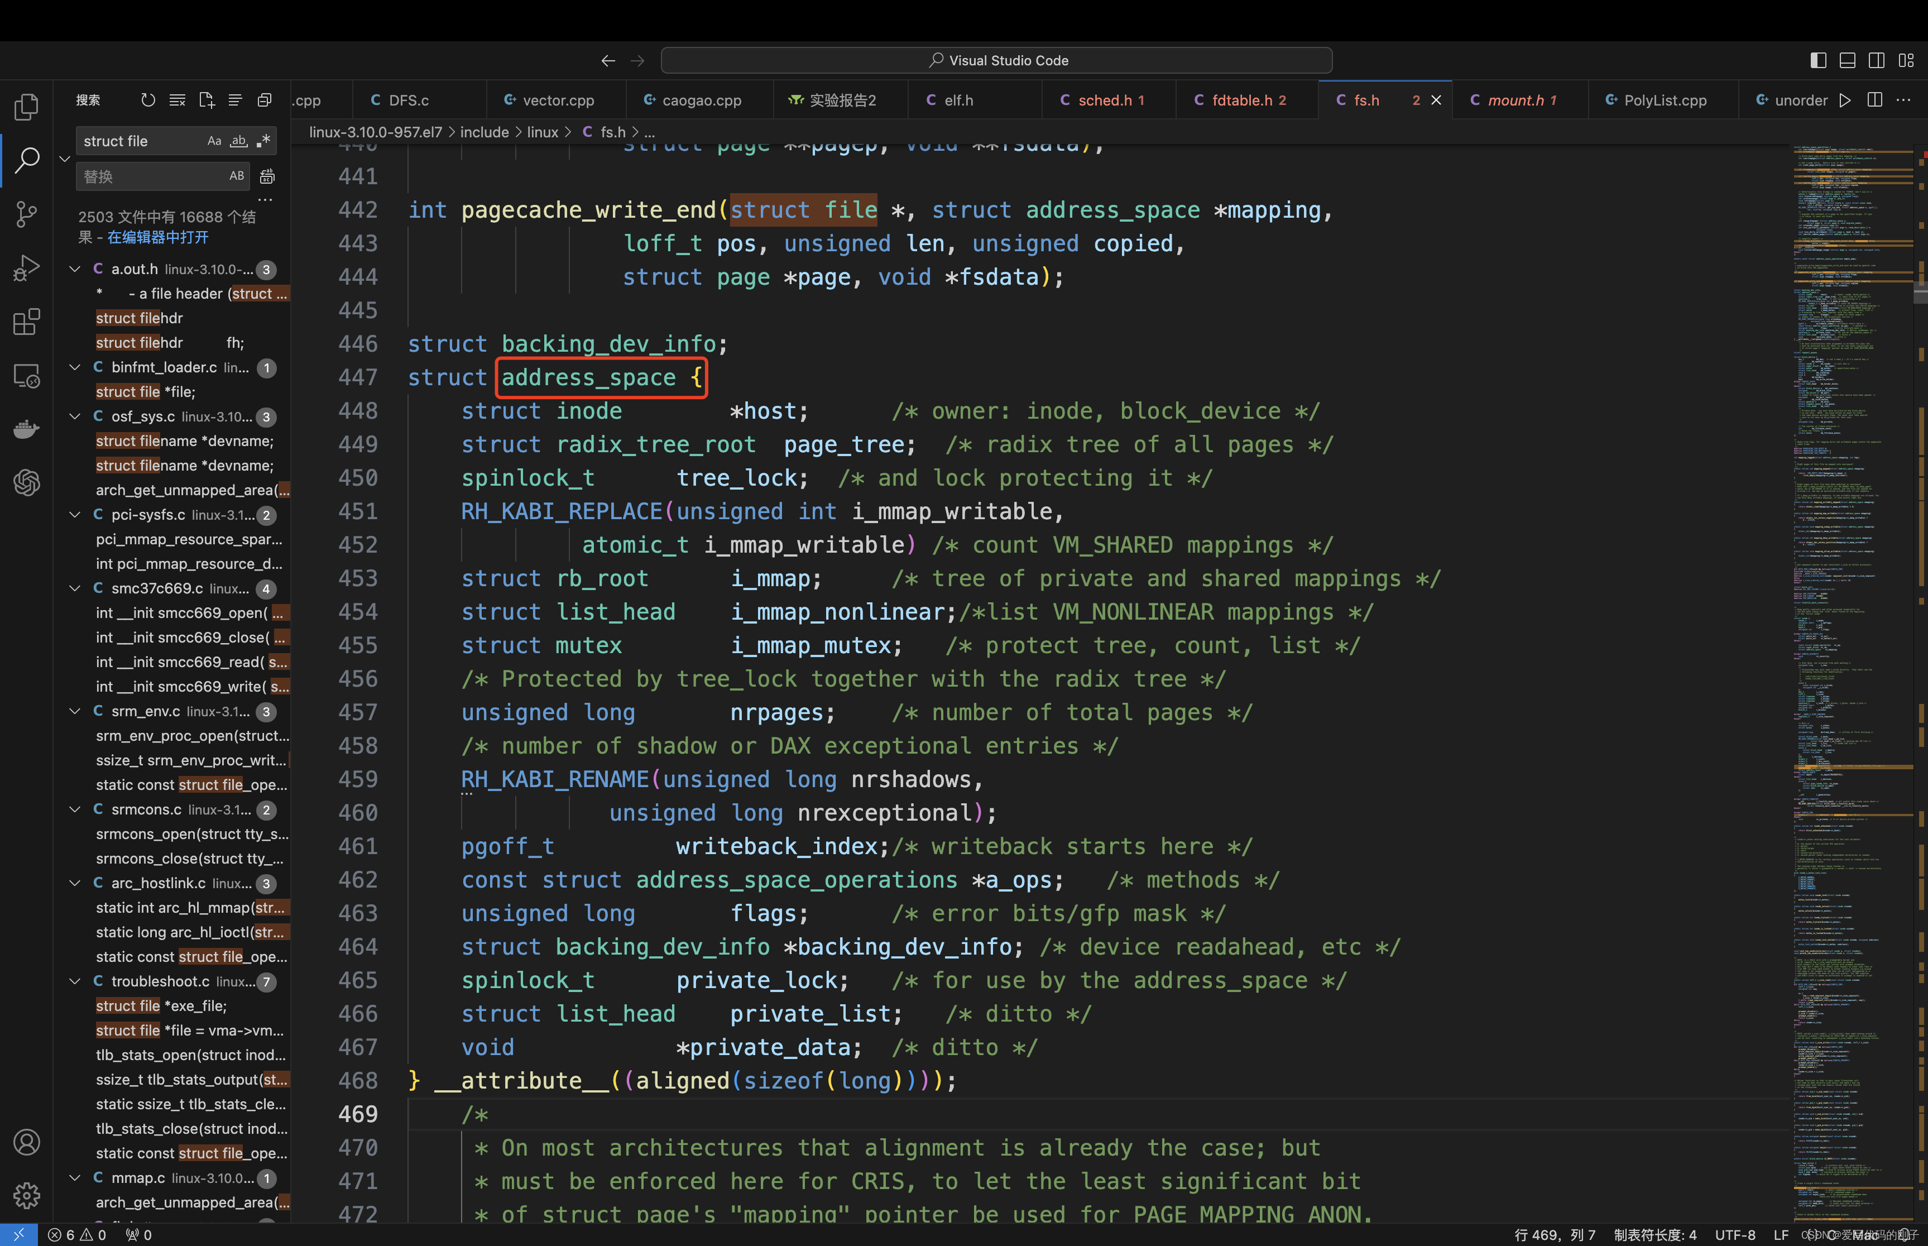
Task: Run the current file with play icon
Action: [1845, 100]
